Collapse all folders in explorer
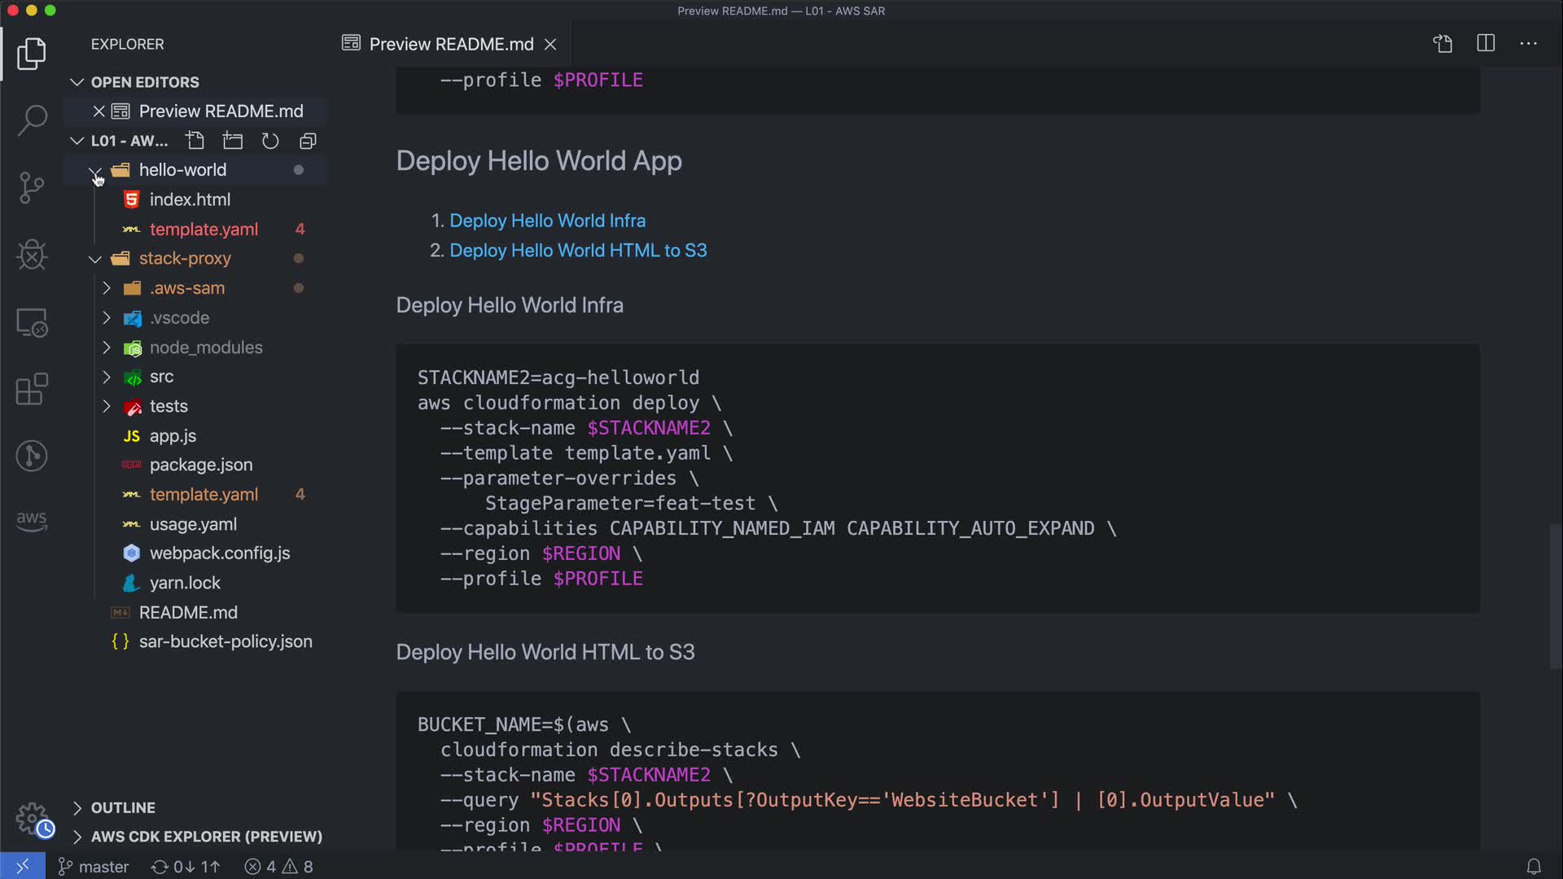Viewport: 1563px width, 879px height. coord(308,141)
